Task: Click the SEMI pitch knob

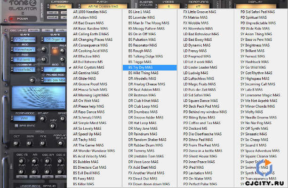Action: 29,143
